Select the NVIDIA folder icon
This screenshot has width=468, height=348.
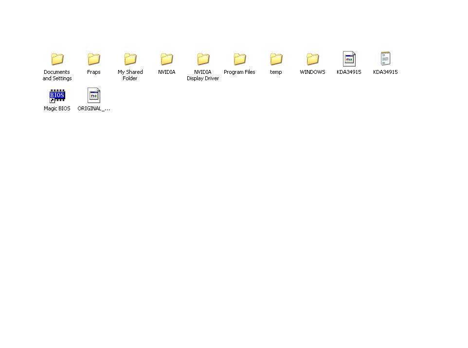(x=166, y=59)
